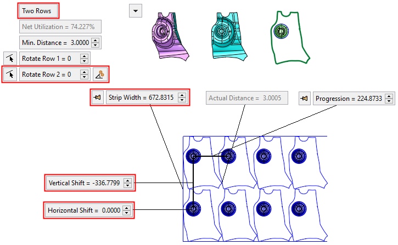Click the Actual Distance field

pos(246,98)
